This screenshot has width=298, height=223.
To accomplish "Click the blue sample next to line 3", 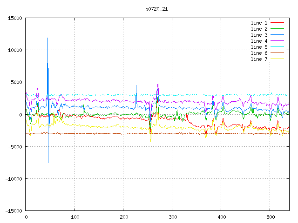I will (278, 35).
